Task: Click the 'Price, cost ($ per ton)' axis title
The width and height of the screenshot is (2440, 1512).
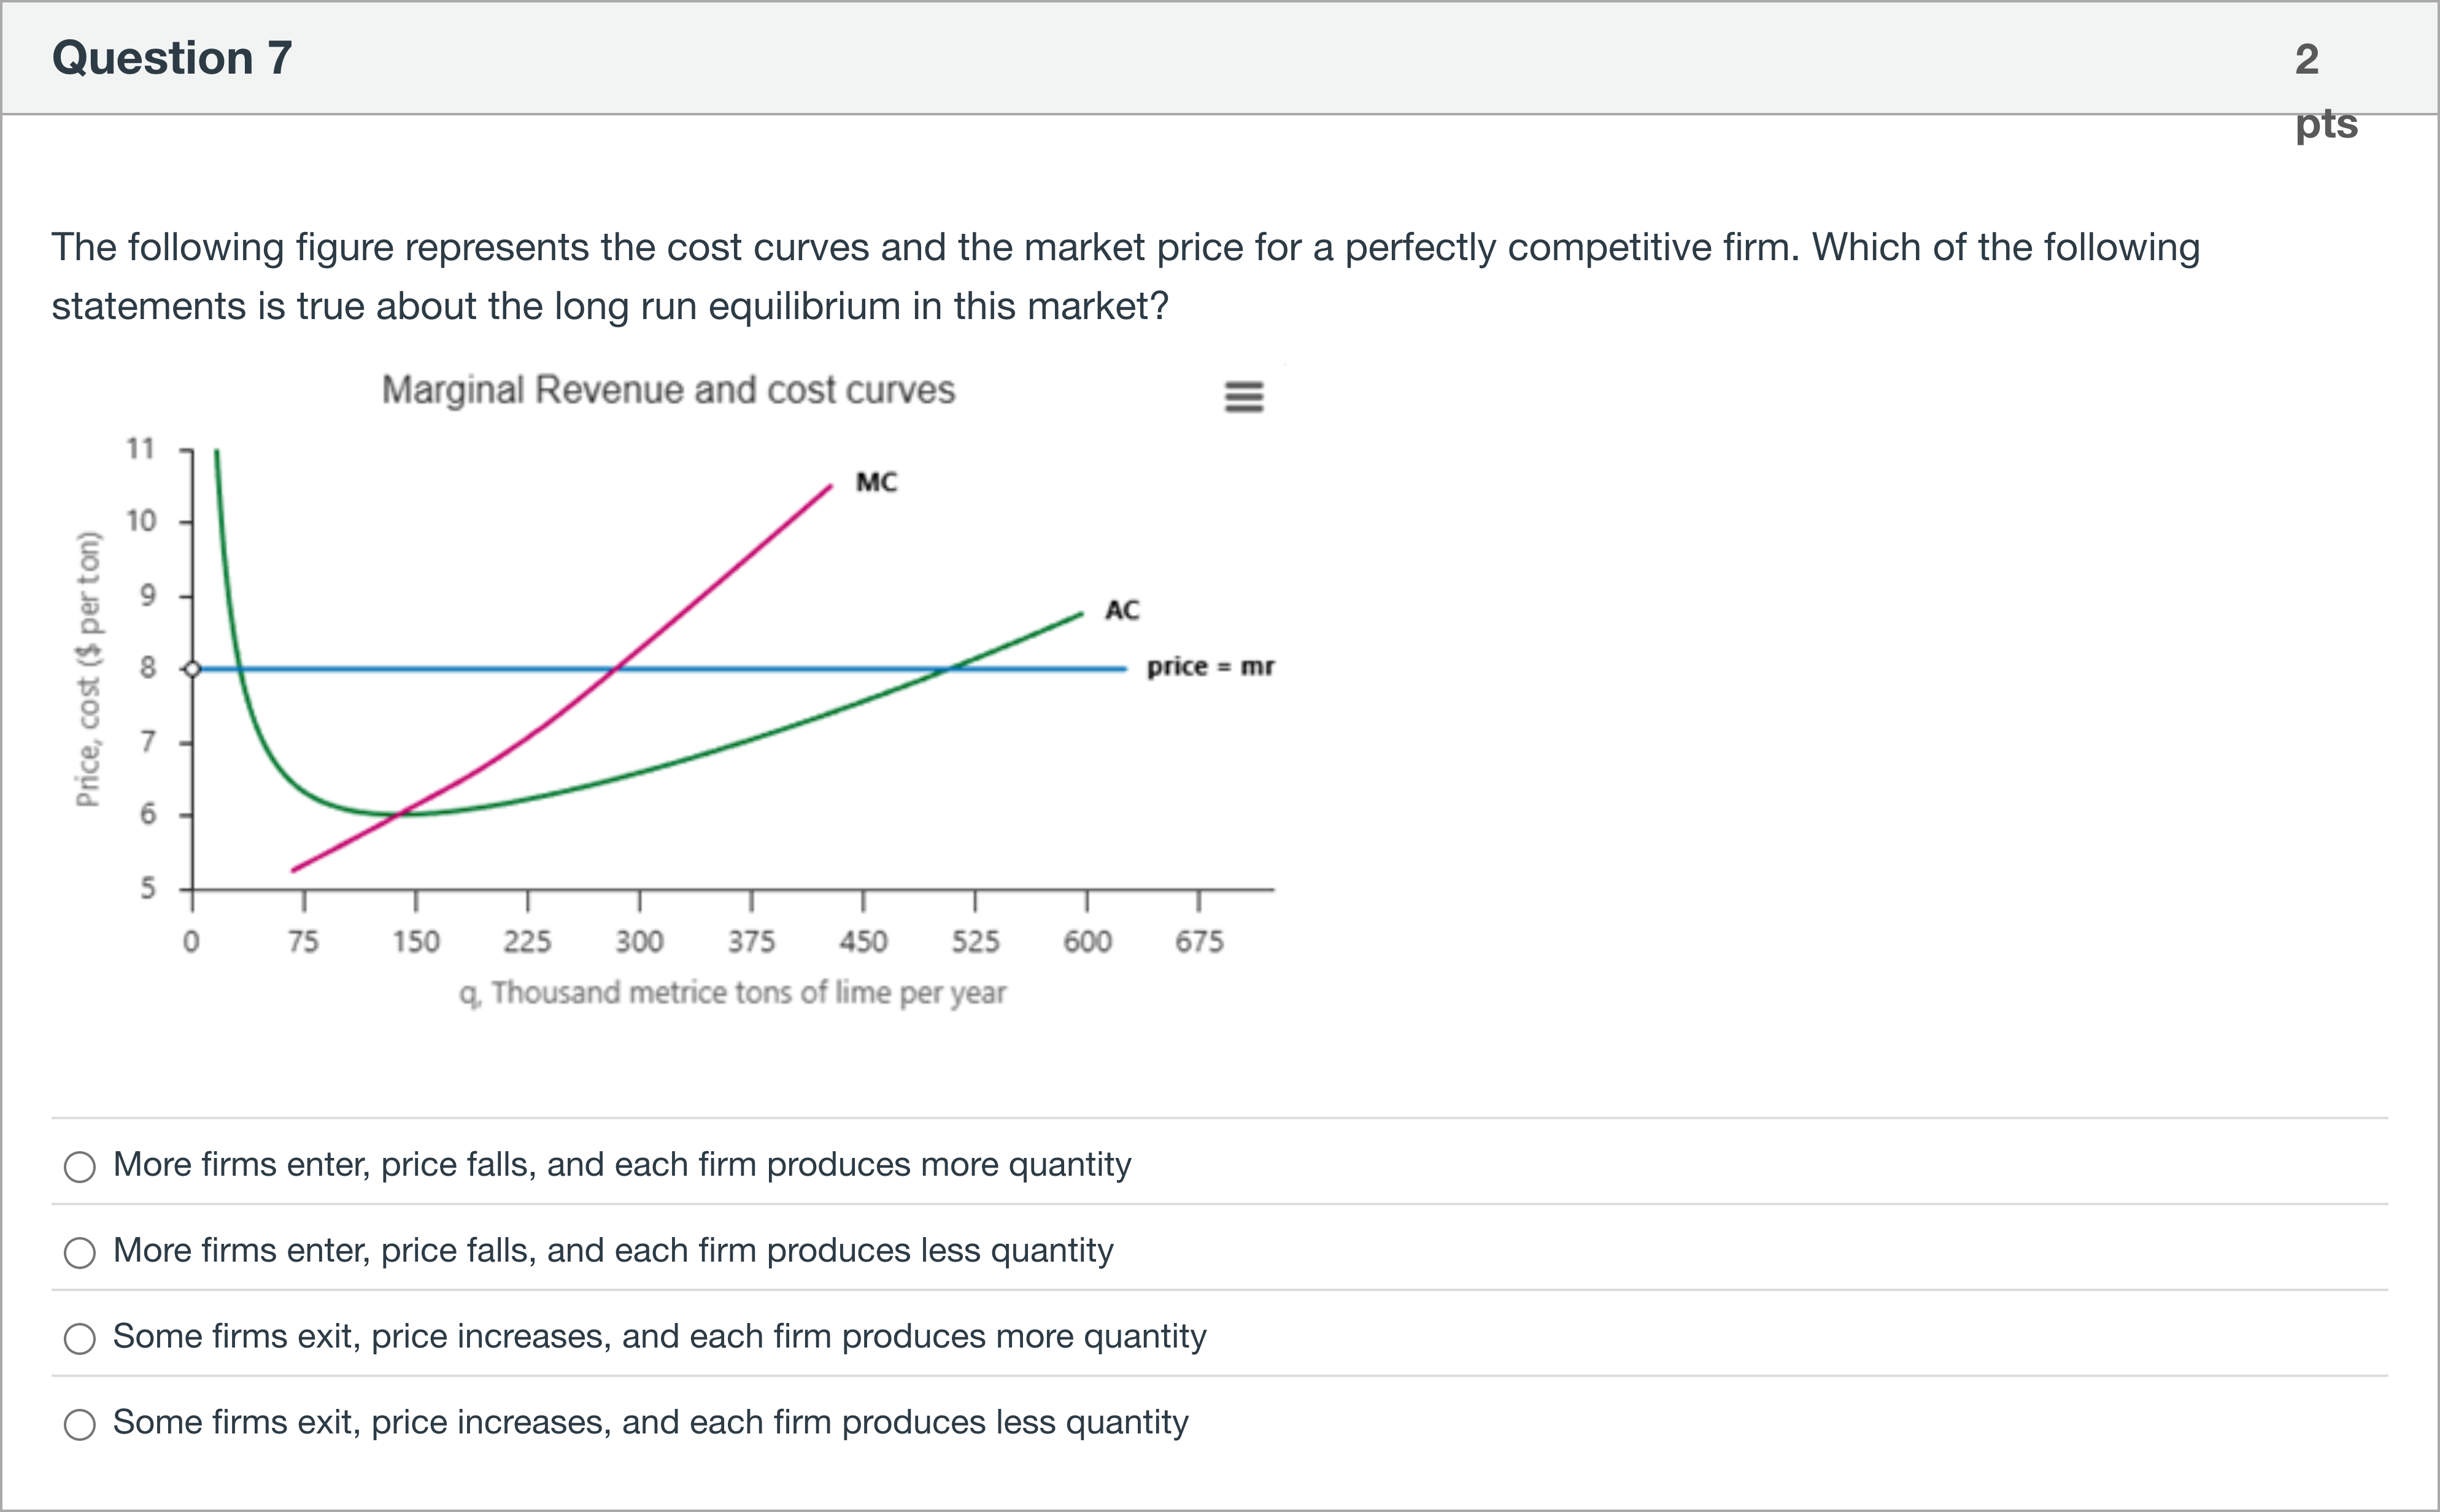Action: click(x=89, y=668)
